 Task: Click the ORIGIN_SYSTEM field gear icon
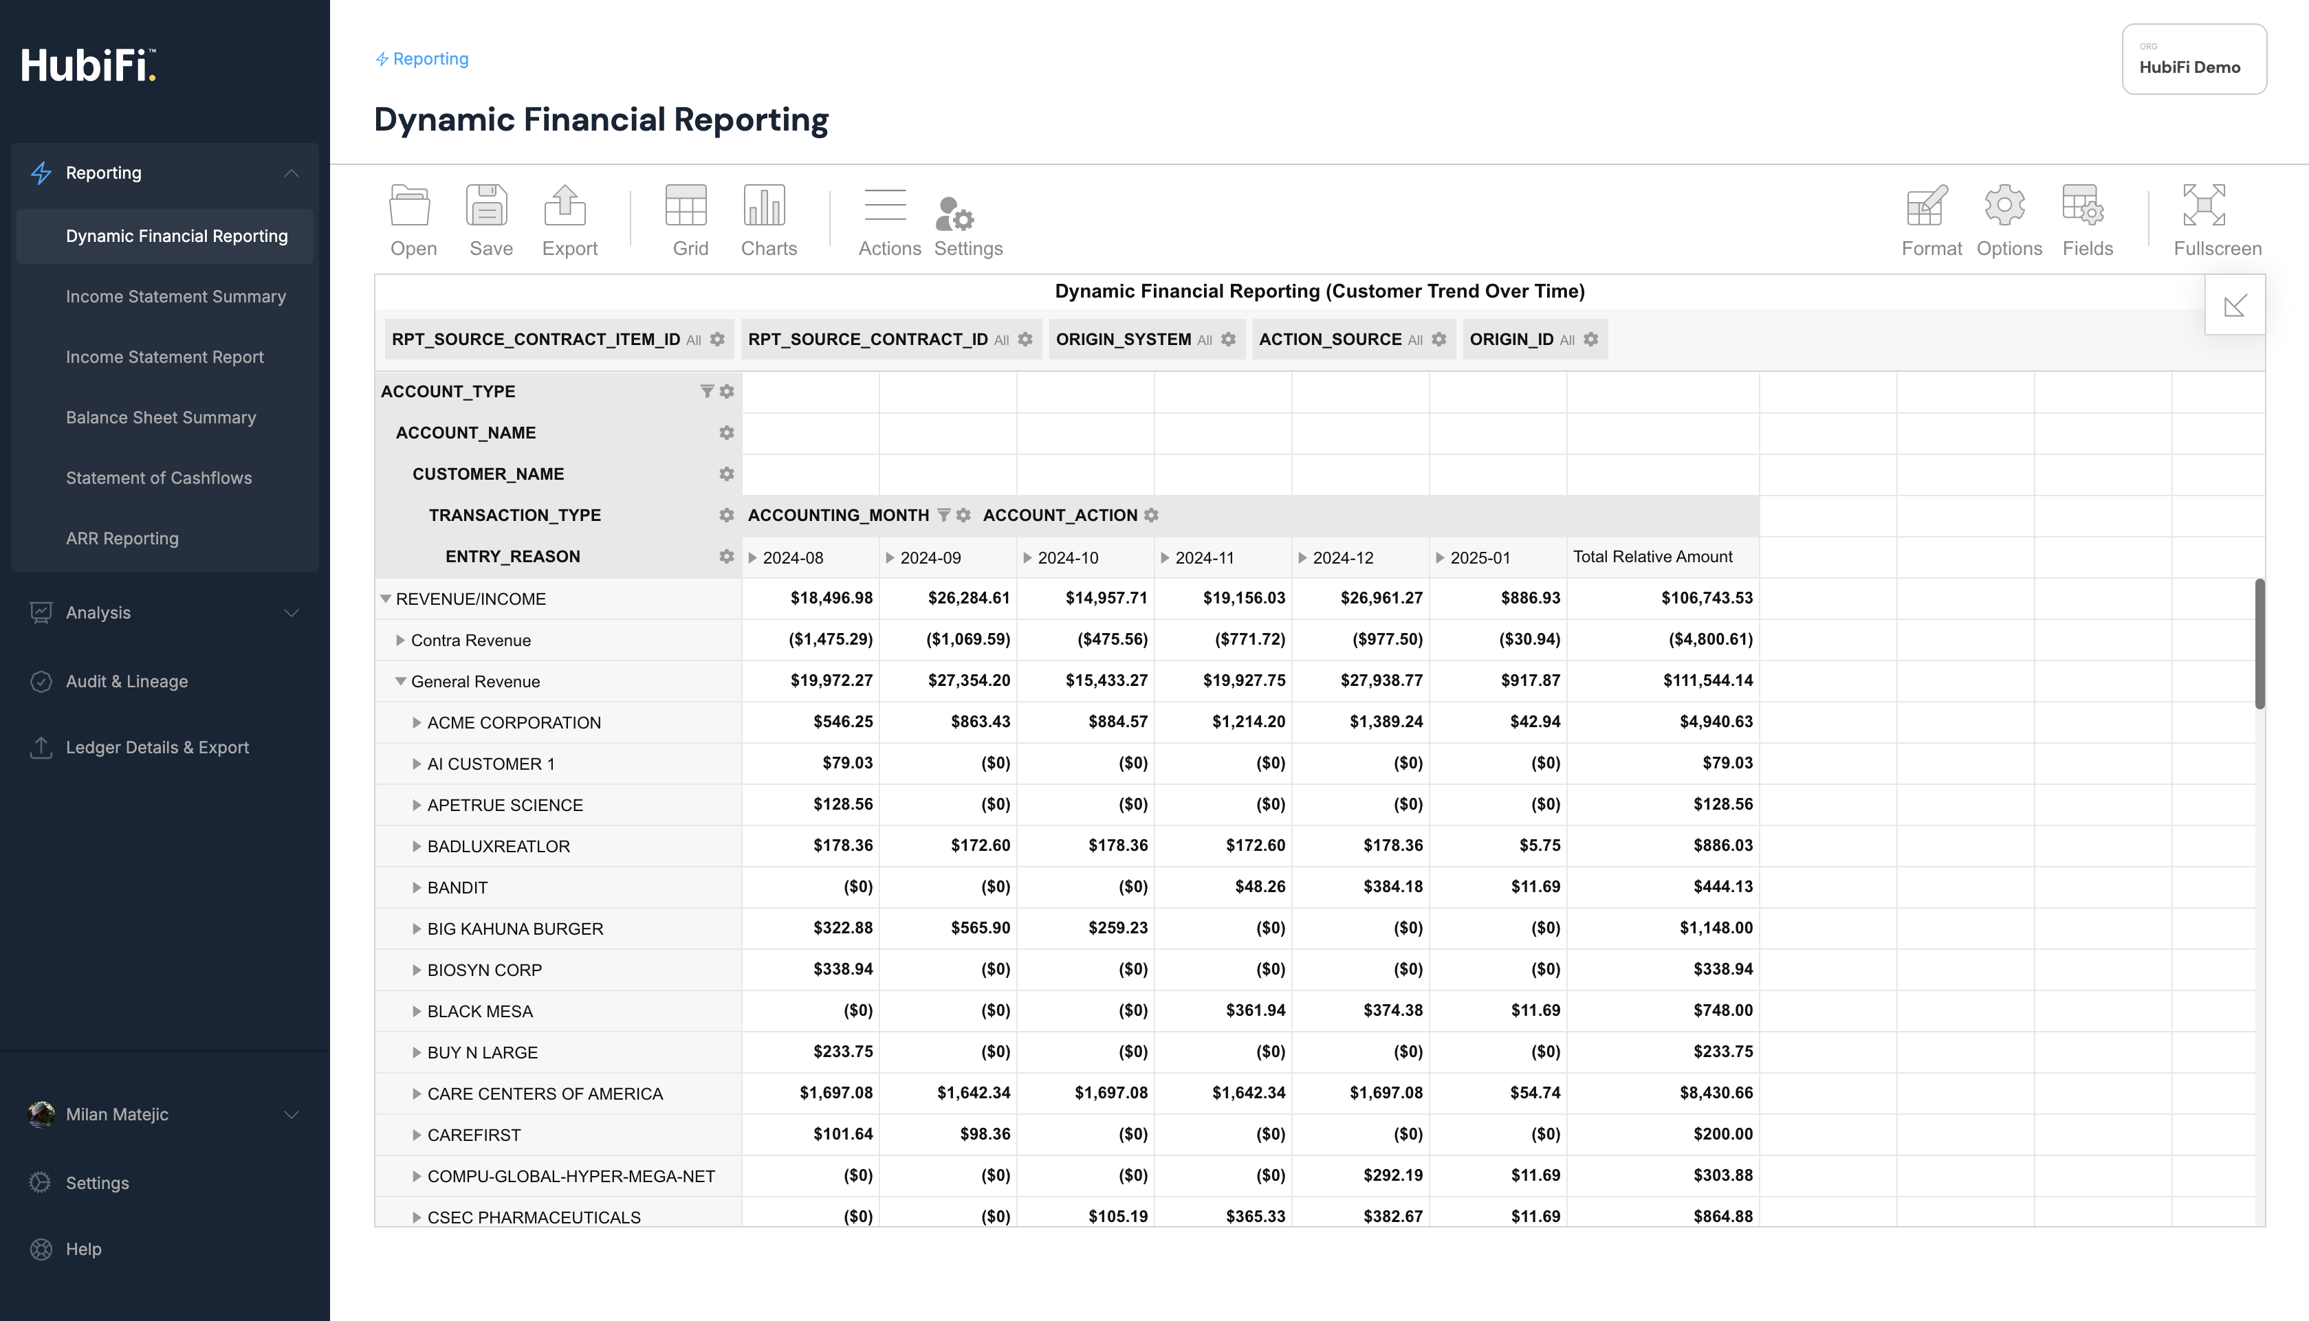tap(1228, 340)
